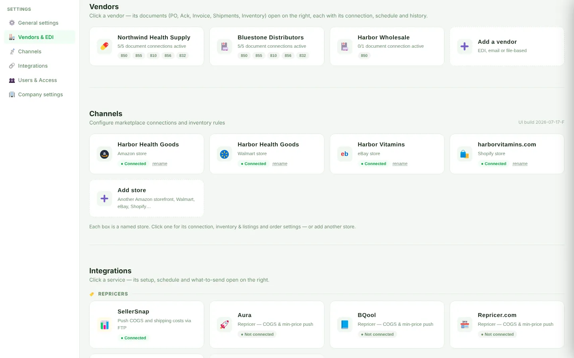Open the harborvitamins.com store card
Viewport: 574px width, 358px height.
(x=507, y=154)
